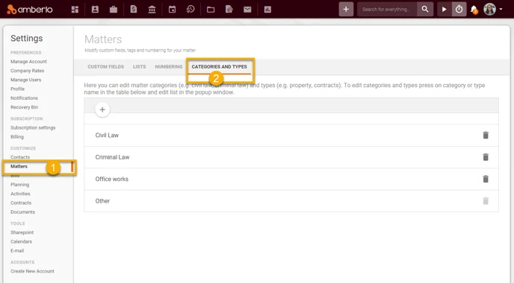This screenshot has width=514, height=283.
Task: Click the amberlo logo
Action: [x=29, y=9]
